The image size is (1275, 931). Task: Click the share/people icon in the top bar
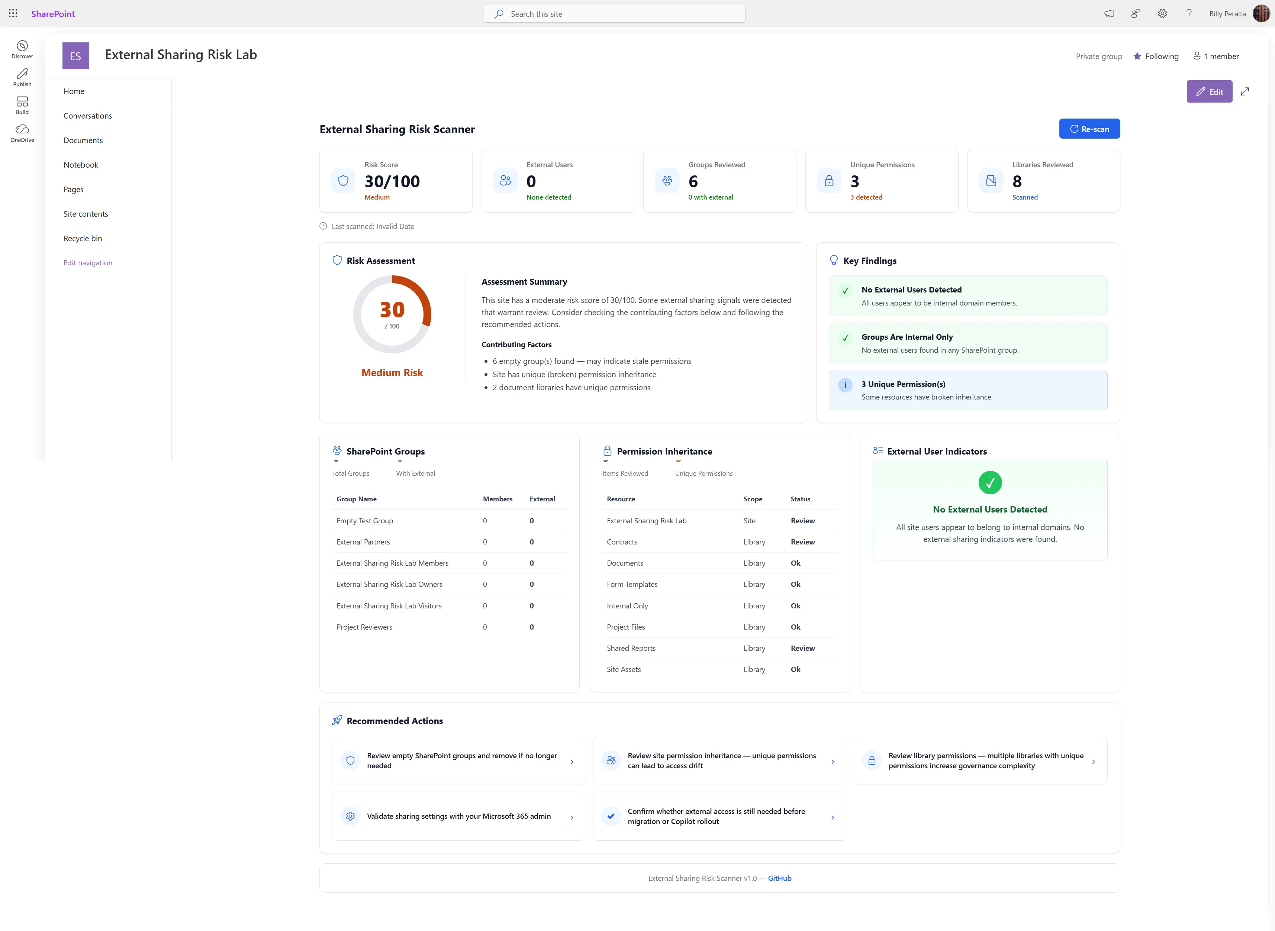(x=1136, y=13)
